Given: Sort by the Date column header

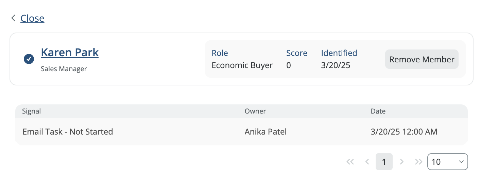Looking at the screenshot, I should [378, 111].
